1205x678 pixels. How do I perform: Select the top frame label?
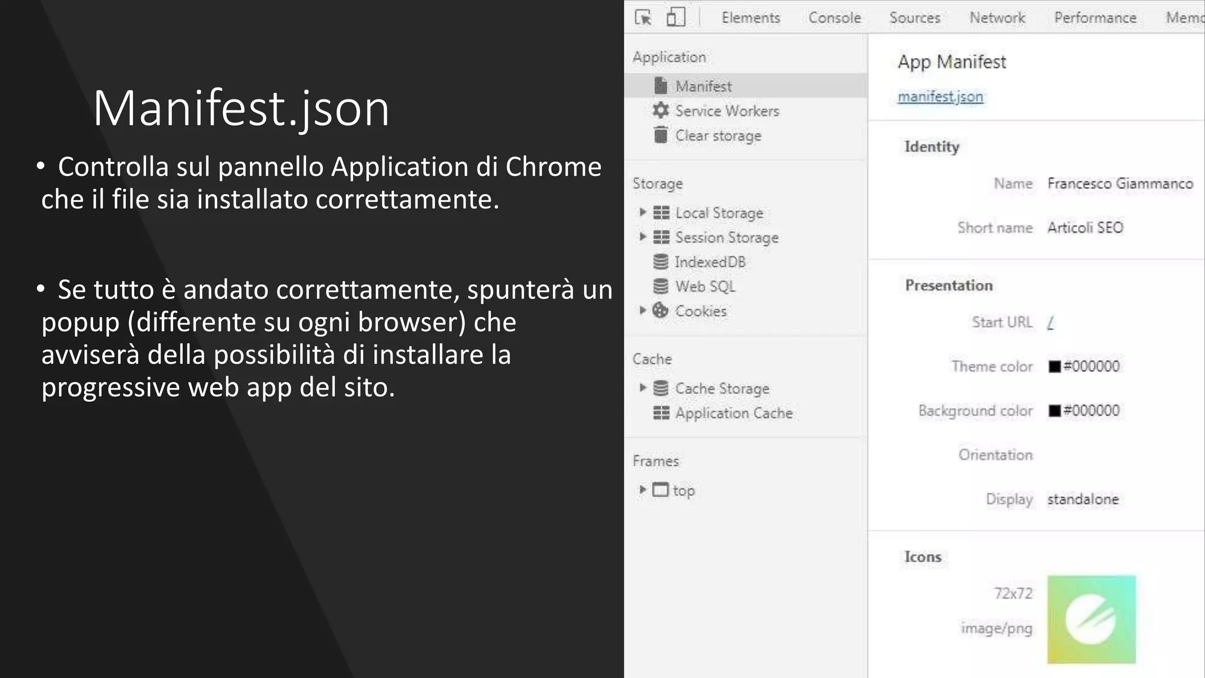tap(684, 491)
